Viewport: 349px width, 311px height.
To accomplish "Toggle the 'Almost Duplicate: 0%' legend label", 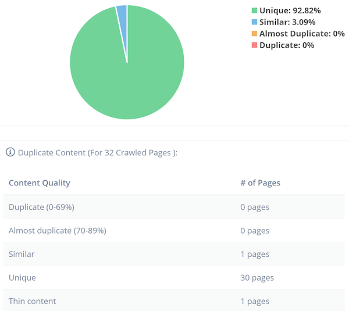I will coord(302,34).
